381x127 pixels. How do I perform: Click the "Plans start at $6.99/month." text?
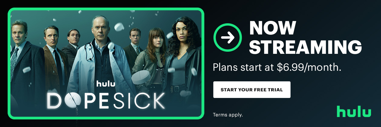277,67
